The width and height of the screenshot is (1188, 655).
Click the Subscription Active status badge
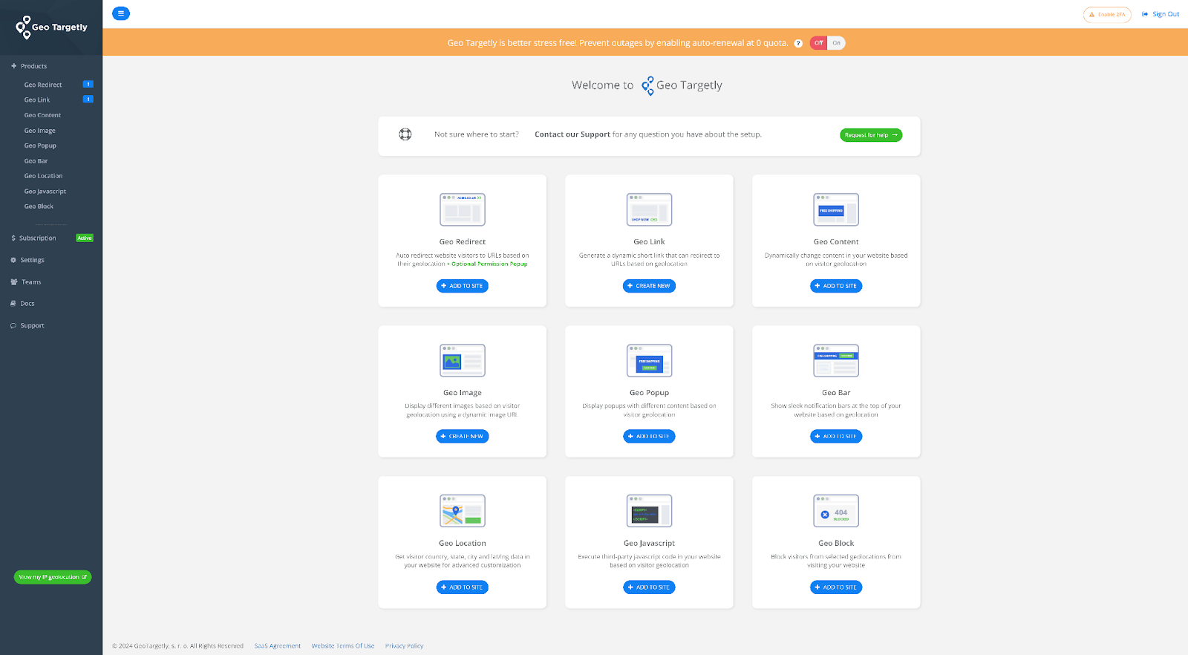click(x=85, y=238)
